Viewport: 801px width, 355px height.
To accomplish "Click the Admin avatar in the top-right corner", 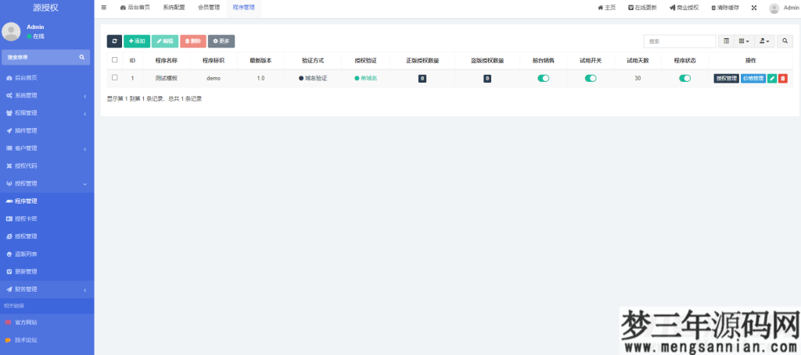I will (x=774, y=8).
